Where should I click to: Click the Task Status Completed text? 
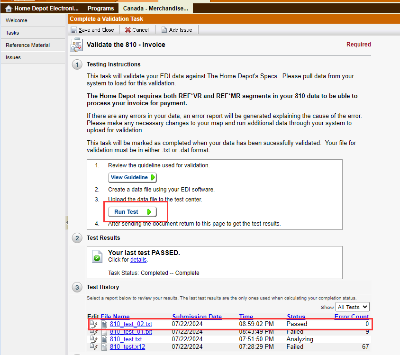tap(154, 273)
